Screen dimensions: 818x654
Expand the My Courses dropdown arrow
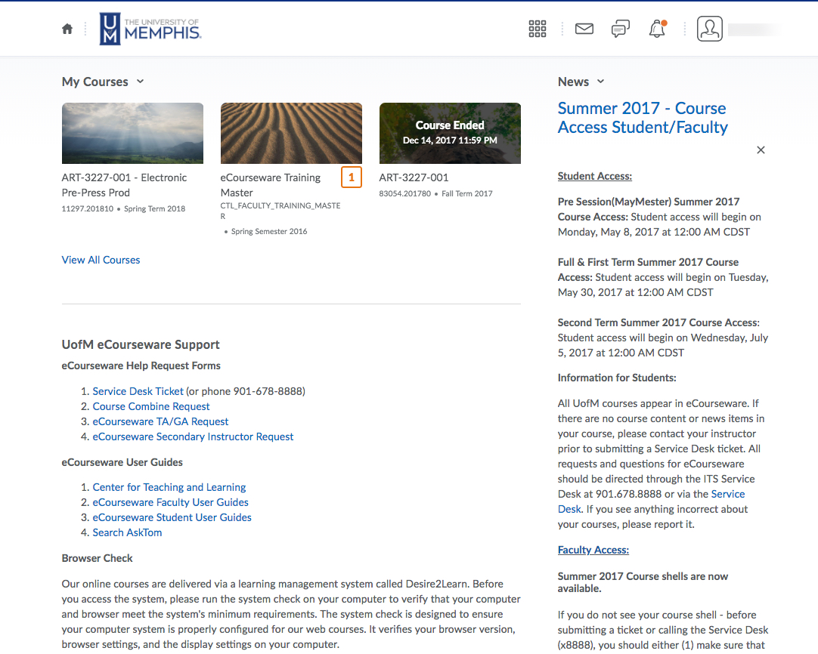coord(141,82)
